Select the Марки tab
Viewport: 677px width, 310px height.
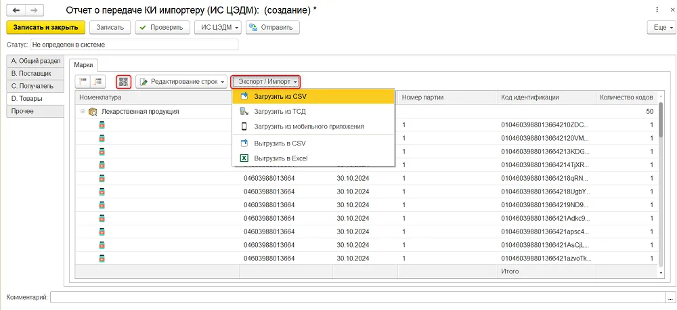tap(84, 65)
